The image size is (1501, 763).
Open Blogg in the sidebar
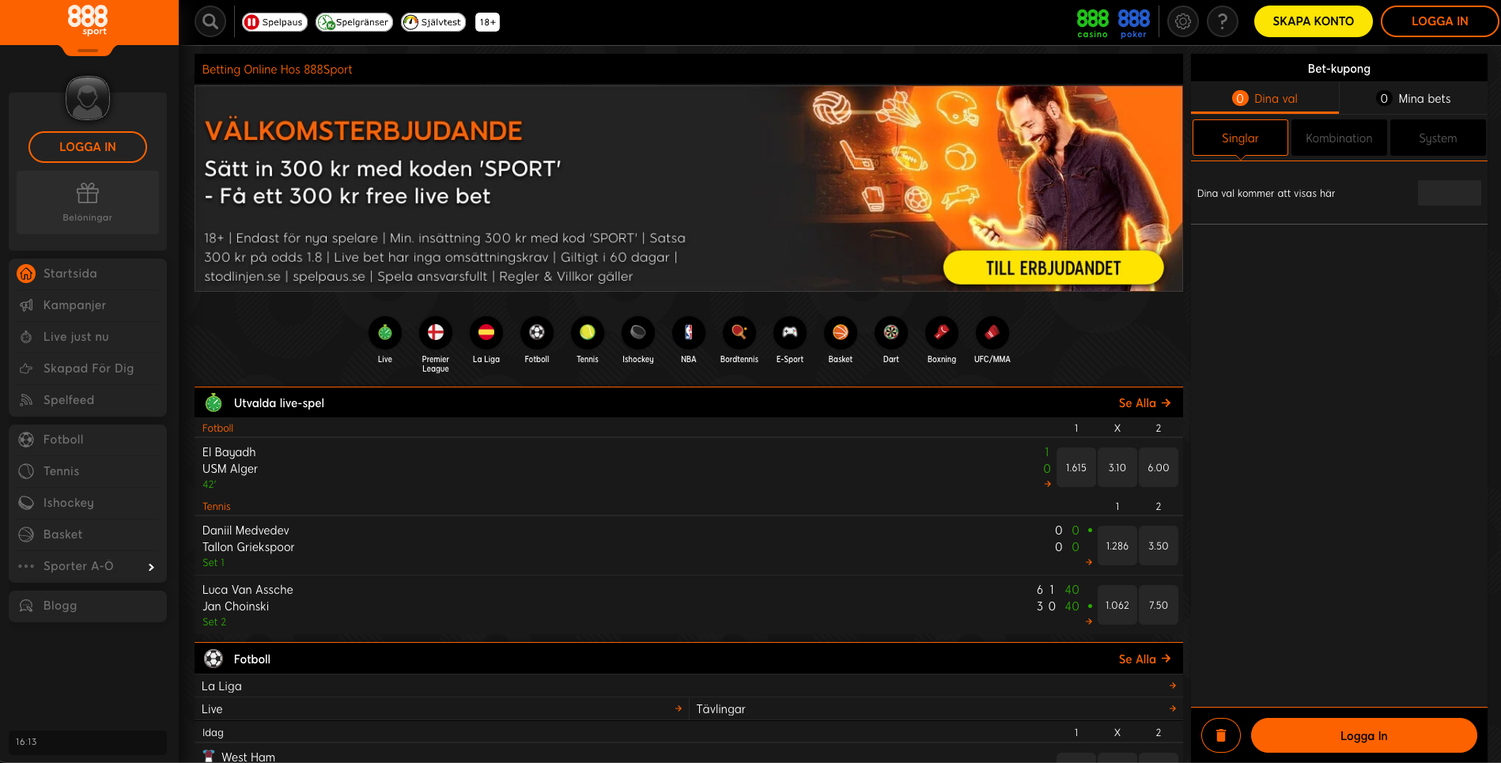point(88,606)
